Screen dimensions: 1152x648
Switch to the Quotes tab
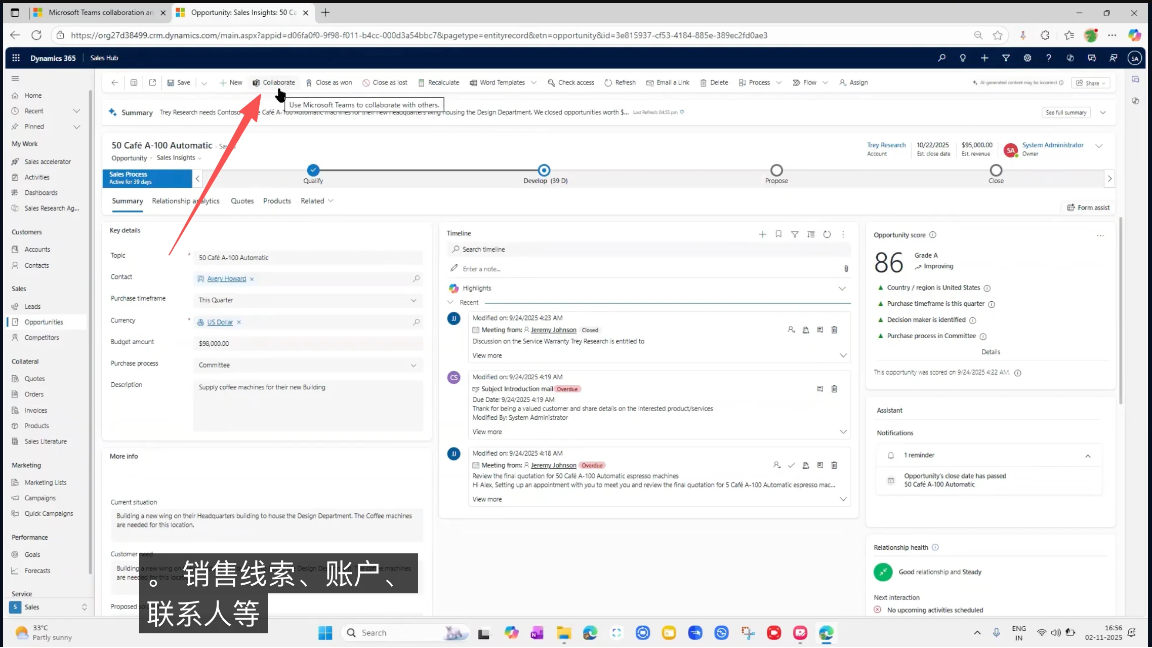tap(242, 201)
